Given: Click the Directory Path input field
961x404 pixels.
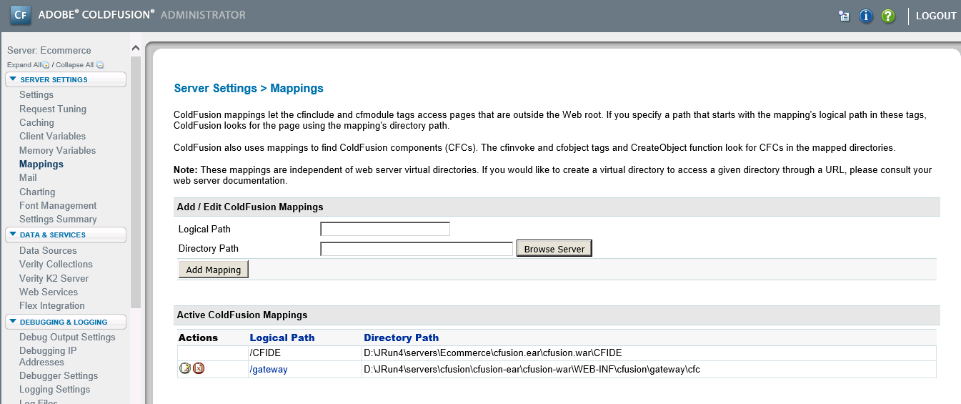Looking at the screenshot, I should tap(417, 249).
